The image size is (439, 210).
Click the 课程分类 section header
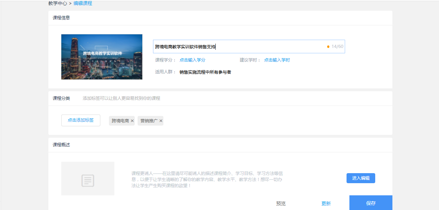pyautogui.click(x=61, y=98)
